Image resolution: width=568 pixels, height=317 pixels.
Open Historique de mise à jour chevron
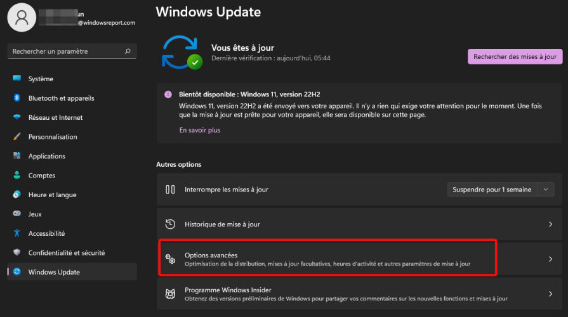(x=550, y=224)
